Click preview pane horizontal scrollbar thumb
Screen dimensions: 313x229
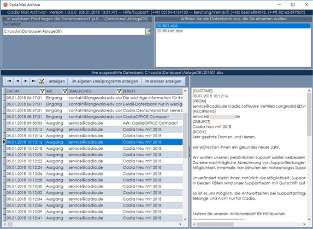coord(215,225)
